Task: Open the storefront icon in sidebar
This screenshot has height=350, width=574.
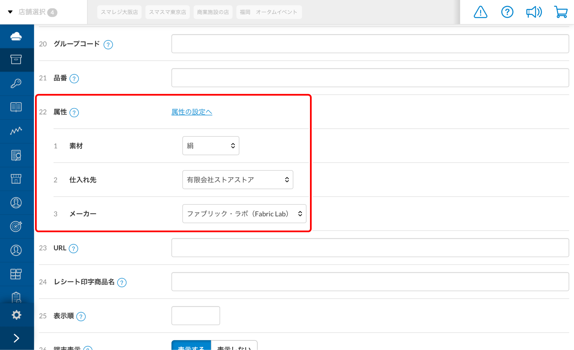Action: pyautogui.click(x=16, y=179)
